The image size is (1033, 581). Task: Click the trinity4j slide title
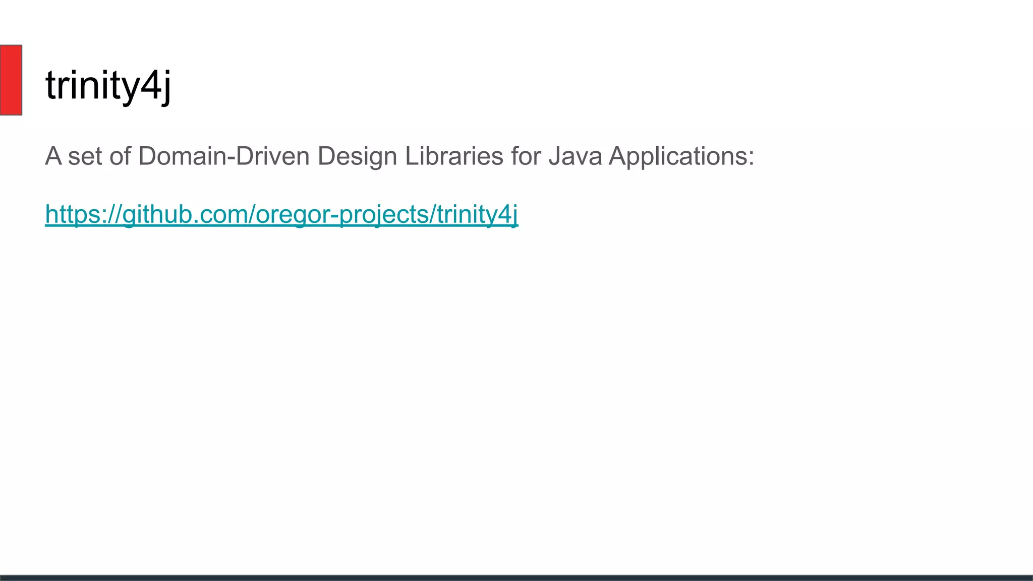pyautogui.click(x=108, y=86)
